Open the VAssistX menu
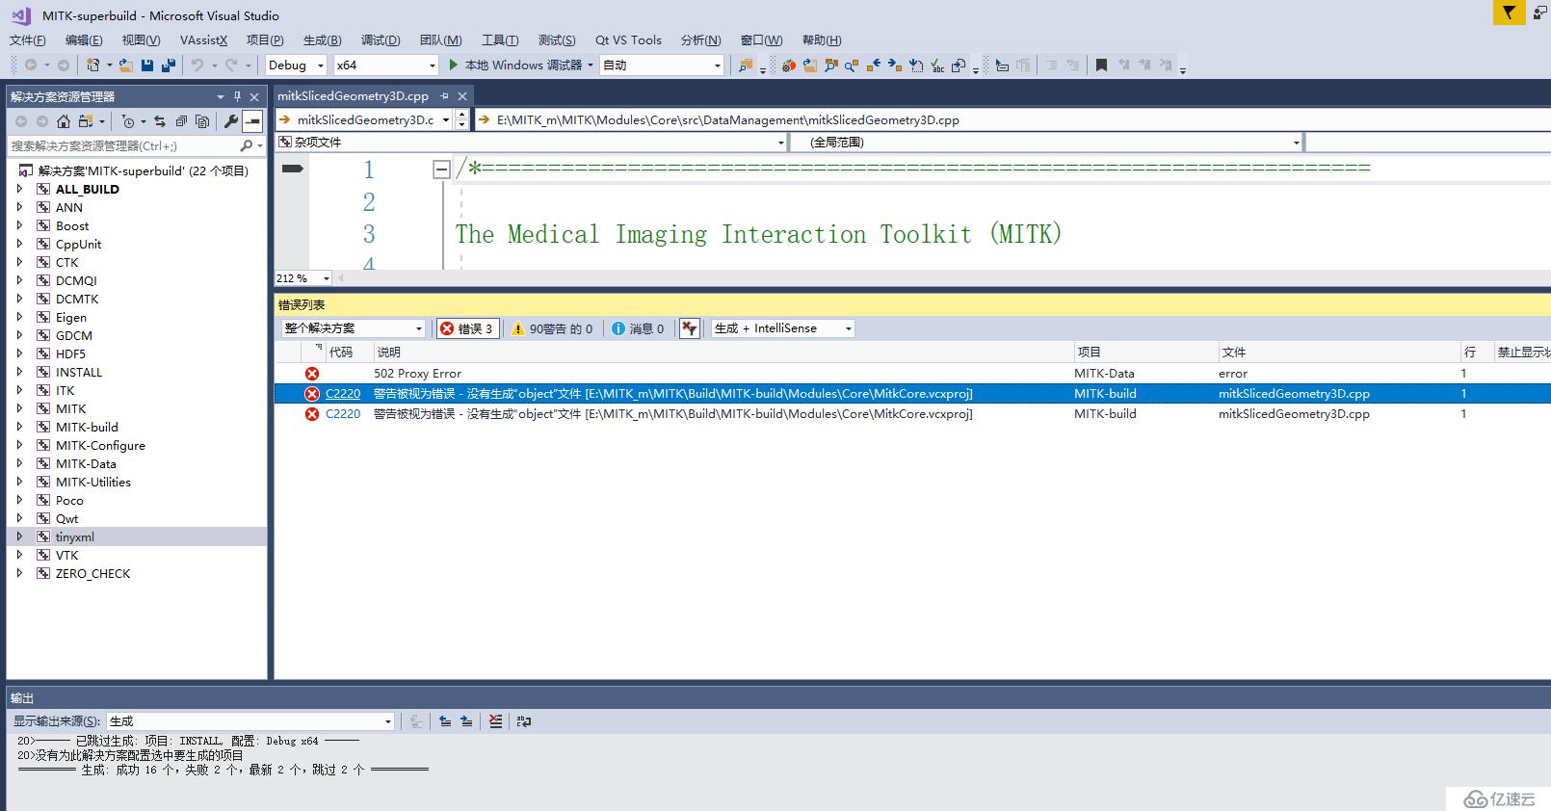1551x811 pixels. pyautogui.click(x=203, y=40)
